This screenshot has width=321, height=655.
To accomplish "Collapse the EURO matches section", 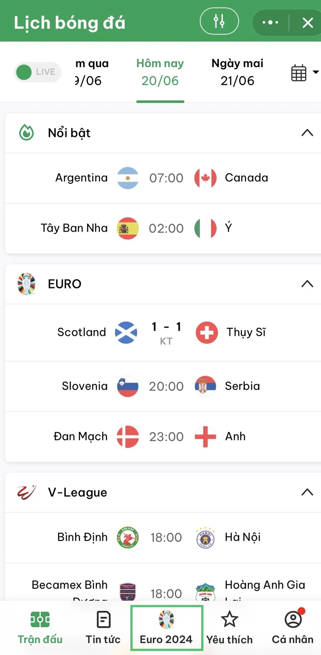I will [307, 284].
